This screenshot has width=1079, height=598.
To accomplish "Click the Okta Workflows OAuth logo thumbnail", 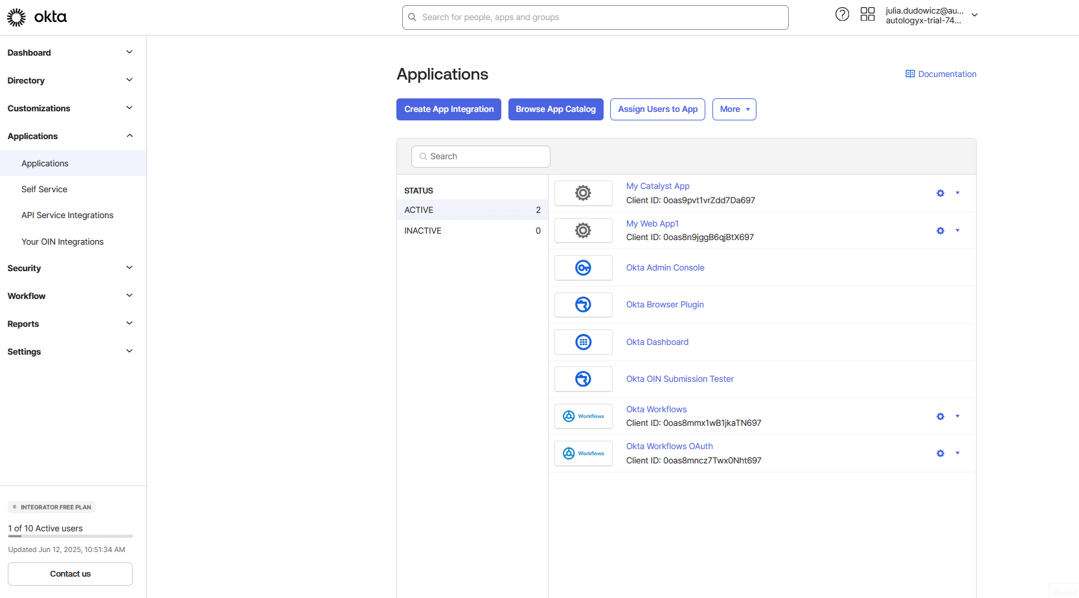I will [584, 453].
